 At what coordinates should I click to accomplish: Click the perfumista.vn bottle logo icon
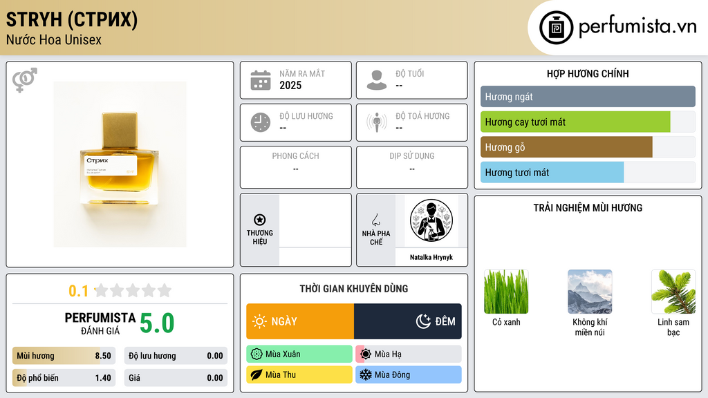coord(556,28)
